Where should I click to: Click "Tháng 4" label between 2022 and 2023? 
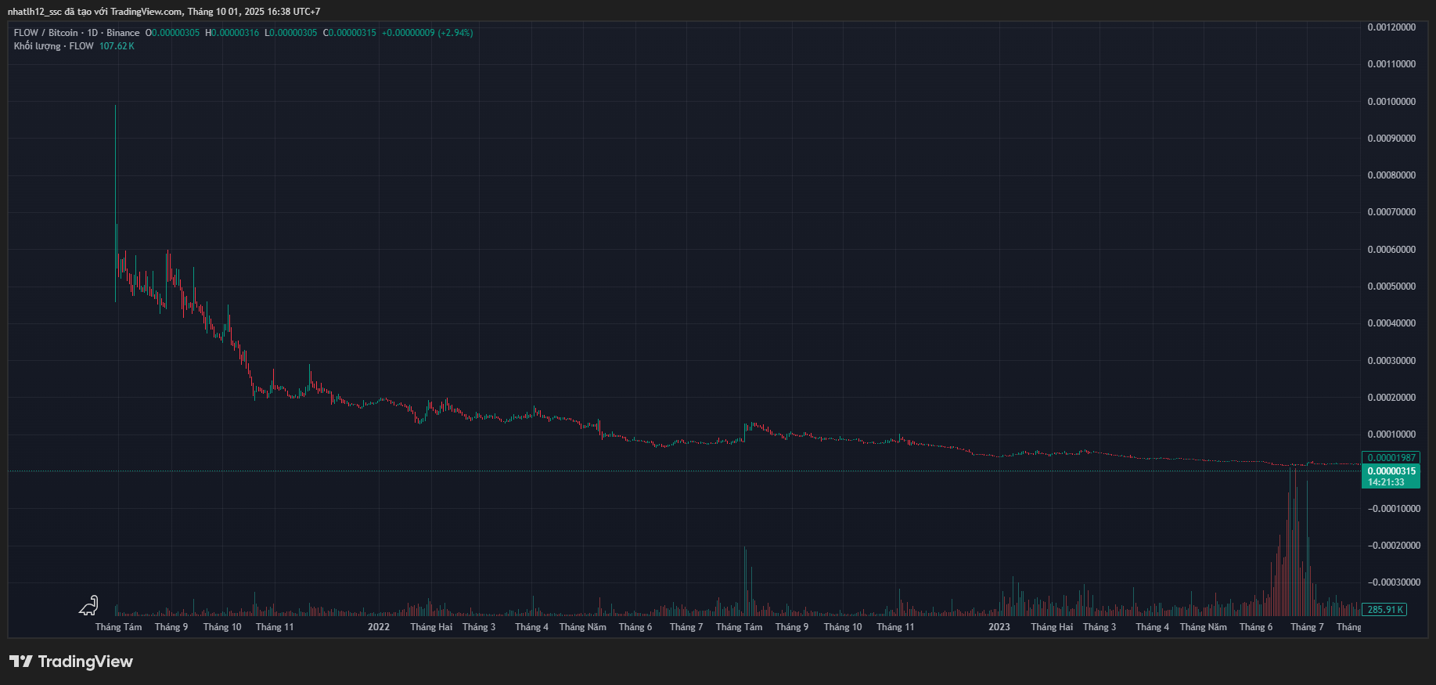pyautogui.click(x=532, y=627)
